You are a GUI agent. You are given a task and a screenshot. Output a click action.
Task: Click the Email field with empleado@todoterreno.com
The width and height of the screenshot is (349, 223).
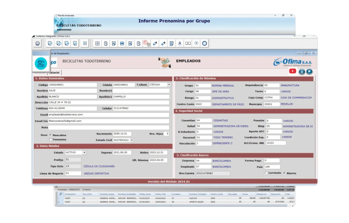point(109,115)
